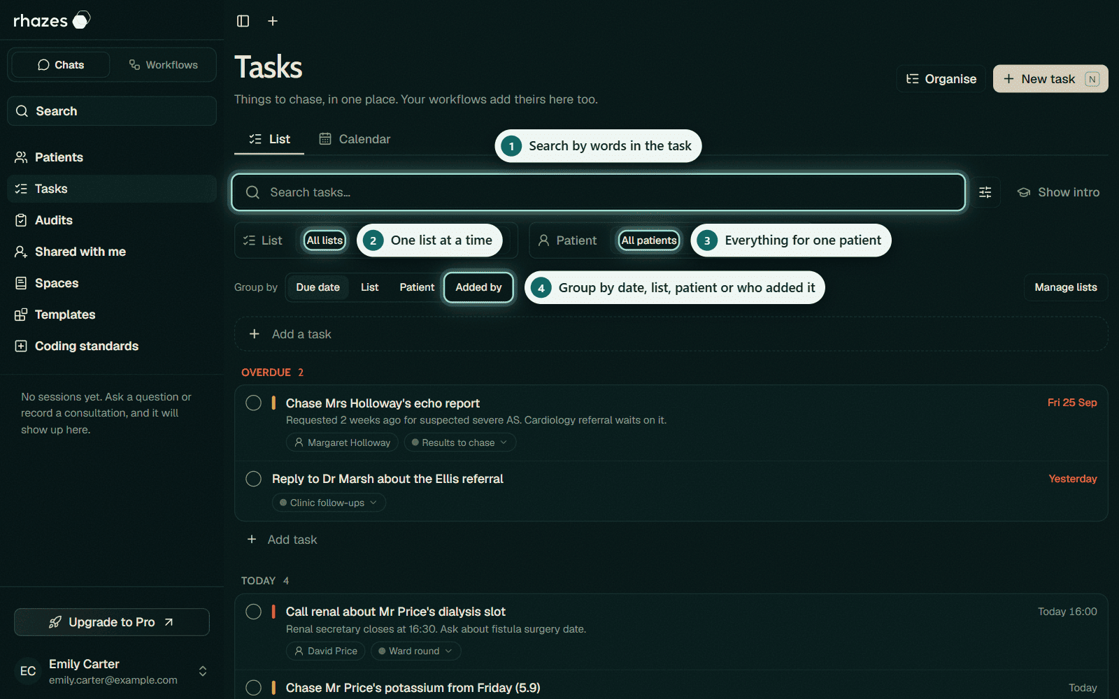Open task Reply to Dr Marsh about the Ellis referral
Screen dimensions: 1119x699
tap(387, 479)
